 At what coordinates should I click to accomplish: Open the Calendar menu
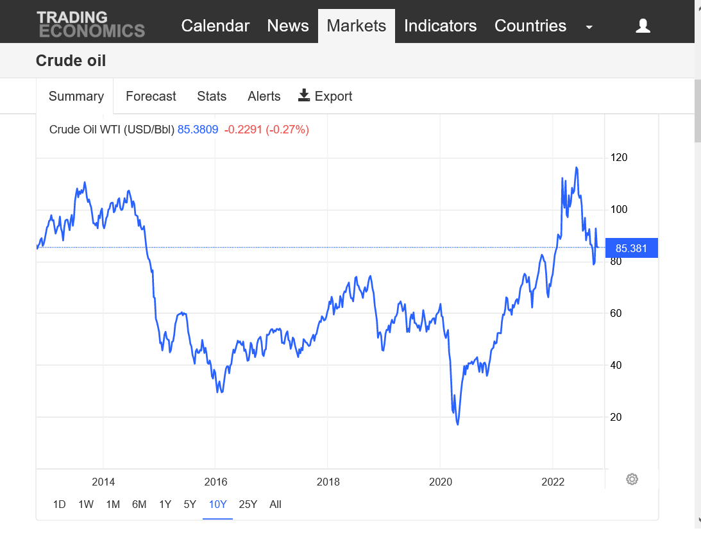point(215,26)
